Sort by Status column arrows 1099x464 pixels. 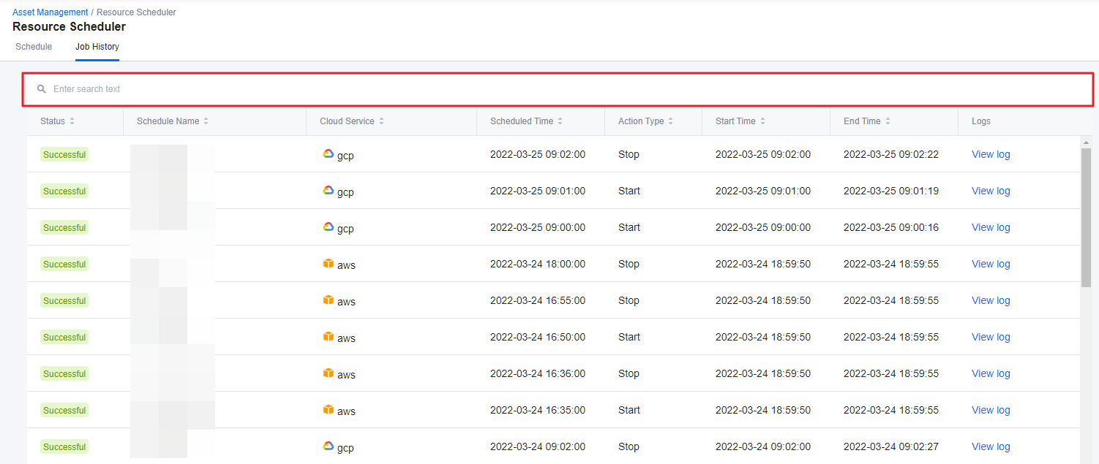(x=72, y=121)
